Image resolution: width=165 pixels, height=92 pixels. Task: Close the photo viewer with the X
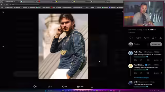coord(3,12)
